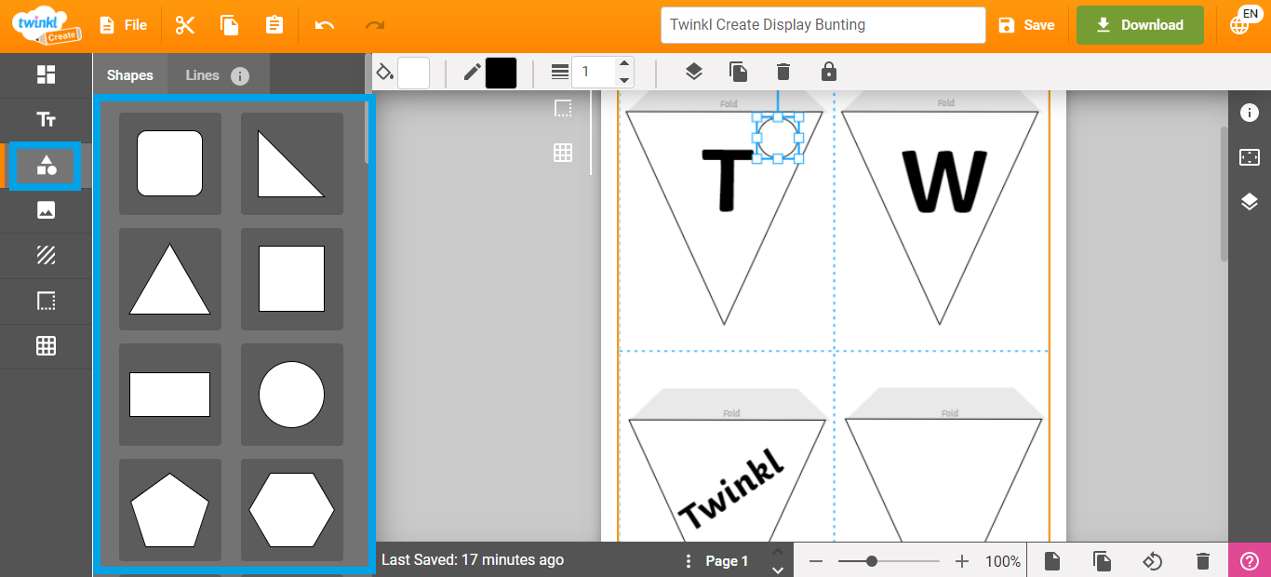Select the Twinkl text on bunting
This screenshot has width=1271, height=577.
click(x=731, y=488)
